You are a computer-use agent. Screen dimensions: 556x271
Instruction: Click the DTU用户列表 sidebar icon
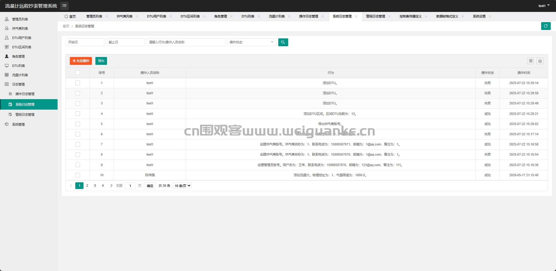coord(7,38)
